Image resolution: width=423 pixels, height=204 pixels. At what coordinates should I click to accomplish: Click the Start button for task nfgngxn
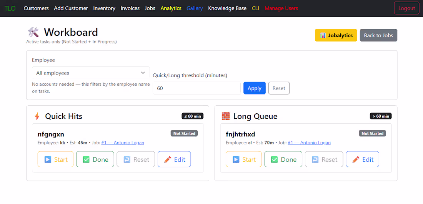point(55,159)
